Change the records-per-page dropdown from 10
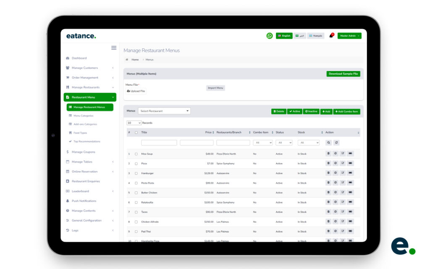 point(134,122)
